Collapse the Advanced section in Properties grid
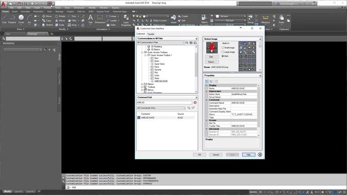Viewport: 347px width, 195px height. pyautogui.click(x=207, y=129)
